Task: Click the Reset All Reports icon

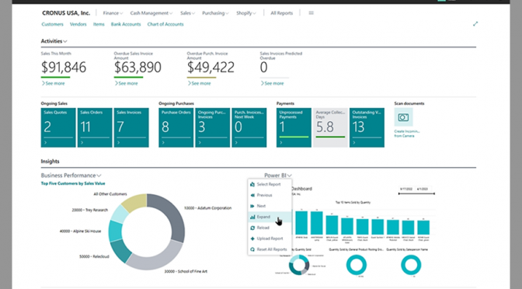Action: click(x=252, y=249)
